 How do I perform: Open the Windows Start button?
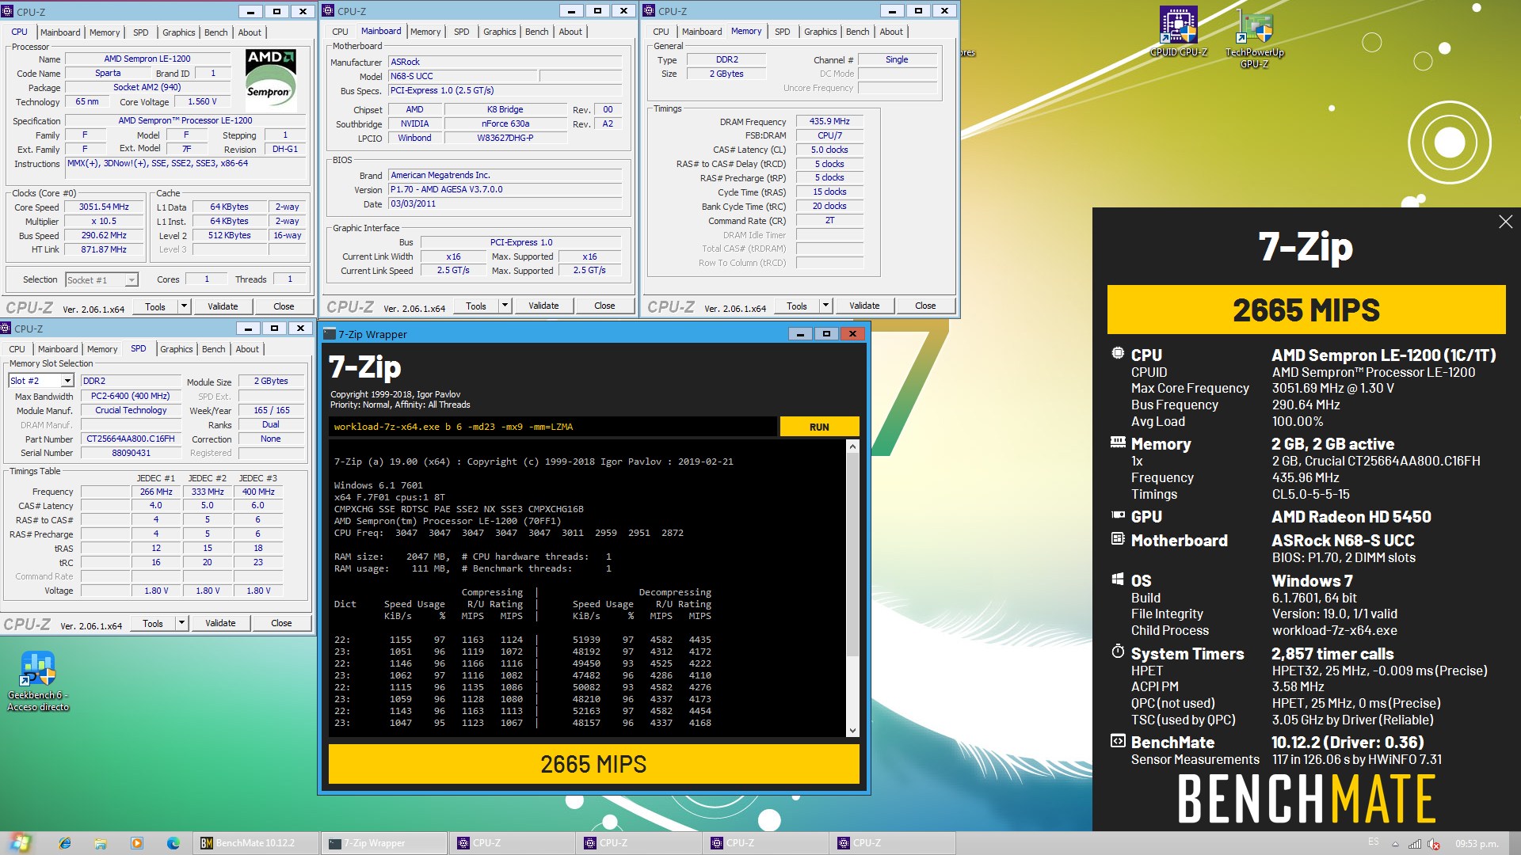pos(19,843)
